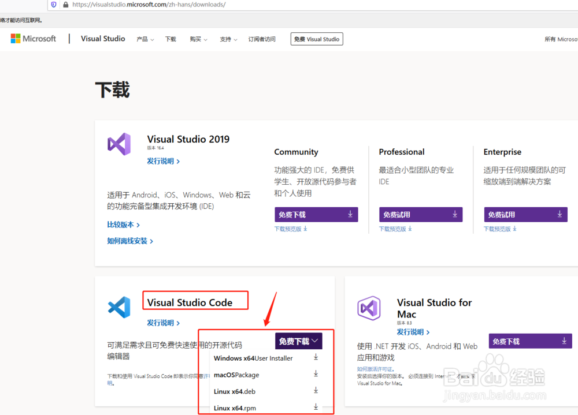578x415 pixels.
Task: Open 订阅者访问 in navigation
Action: 262,39
